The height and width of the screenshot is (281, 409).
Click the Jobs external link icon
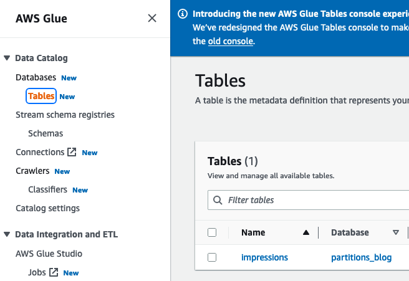click(54, 272)
